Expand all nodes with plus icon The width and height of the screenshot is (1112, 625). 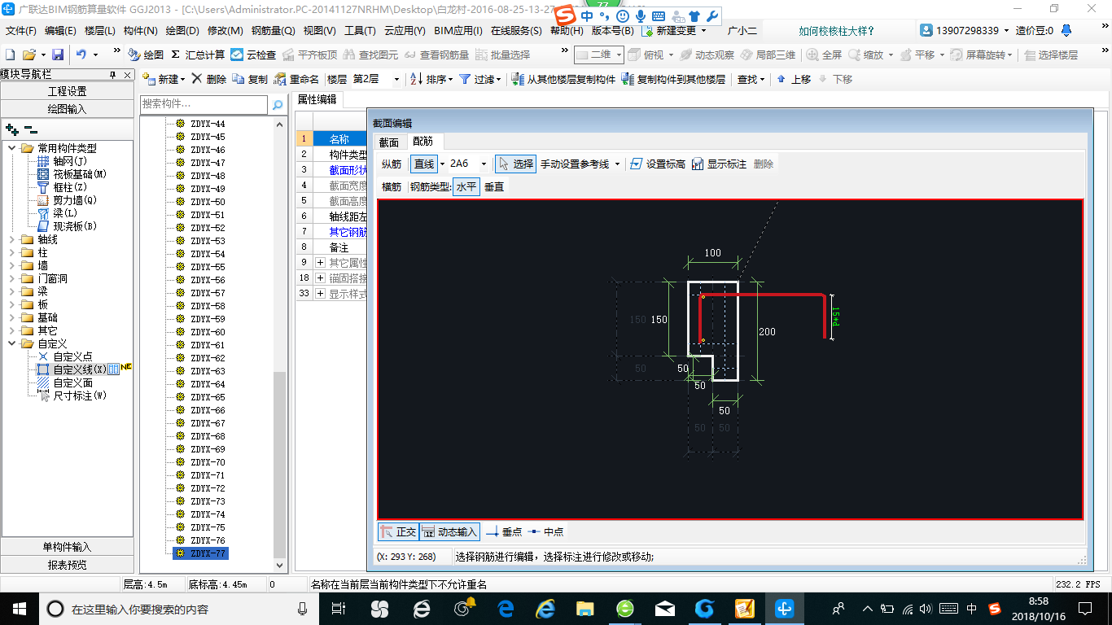click(x=11, y=129)
